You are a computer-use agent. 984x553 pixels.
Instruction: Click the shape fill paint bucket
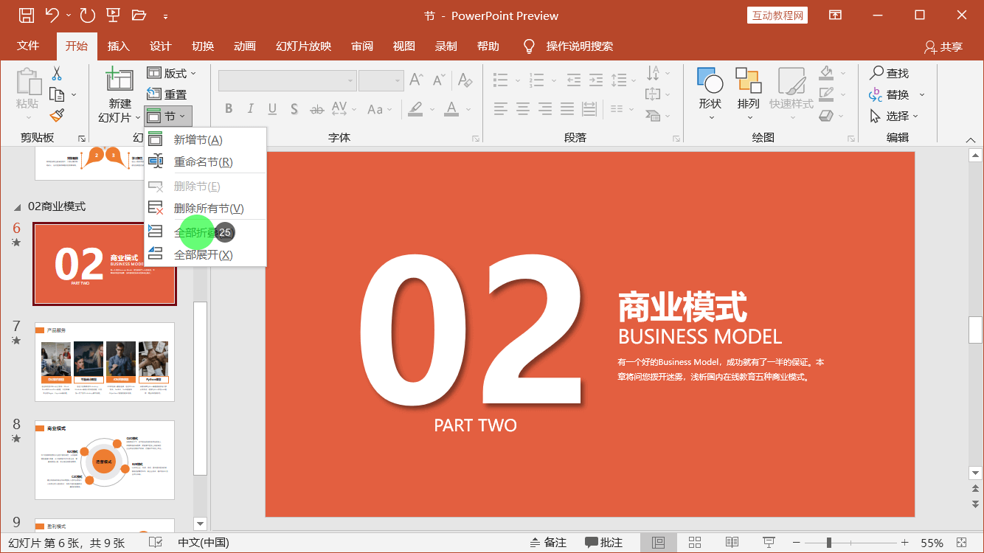(x=826, y=73)
